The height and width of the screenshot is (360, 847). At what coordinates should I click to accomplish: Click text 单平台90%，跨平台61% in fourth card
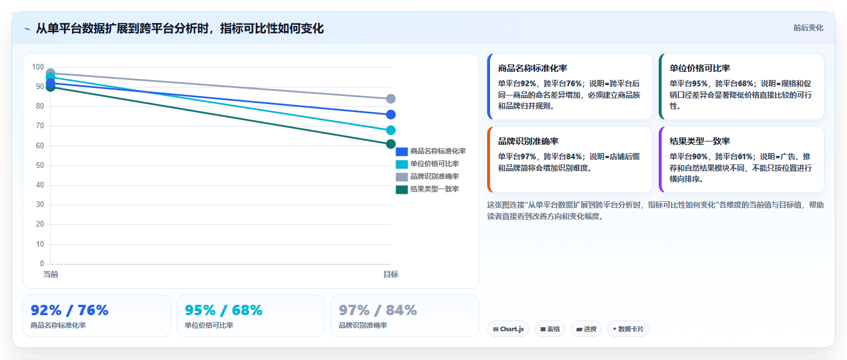pyautogui.click(x=711, y=156)
